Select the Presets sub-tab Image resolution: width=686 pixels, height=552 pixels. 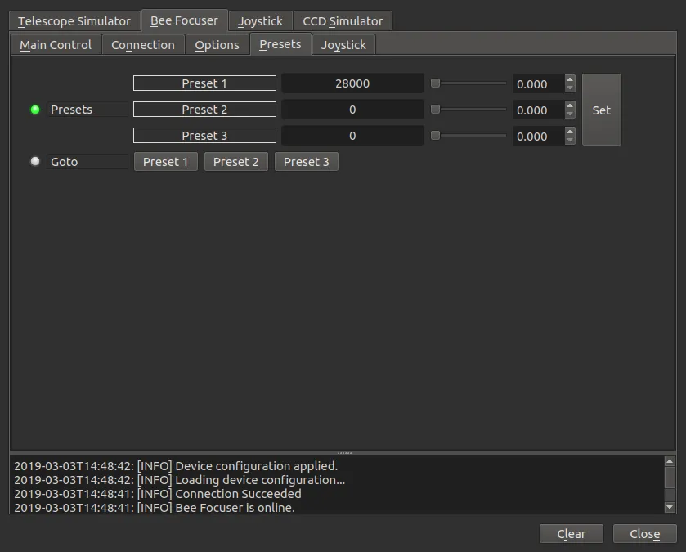click(280, 44)
